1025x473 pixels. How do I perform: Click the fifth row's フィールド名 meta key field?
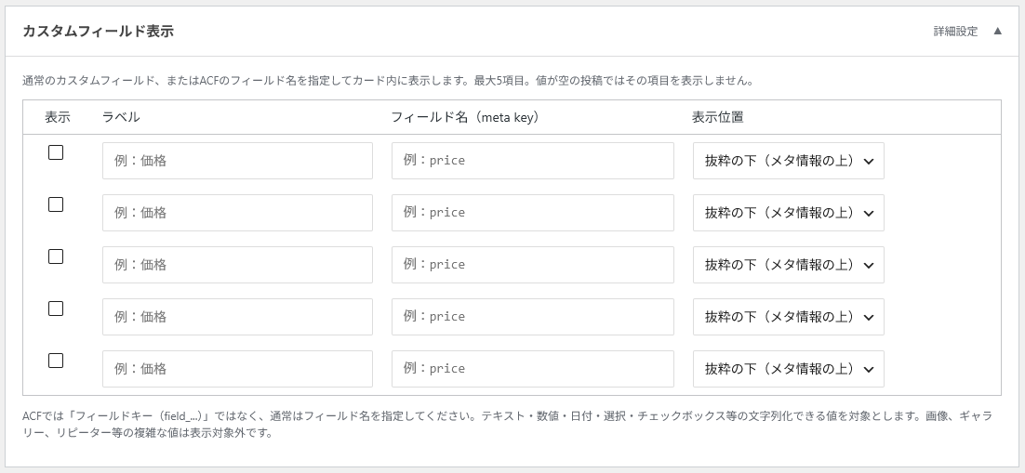533,369
